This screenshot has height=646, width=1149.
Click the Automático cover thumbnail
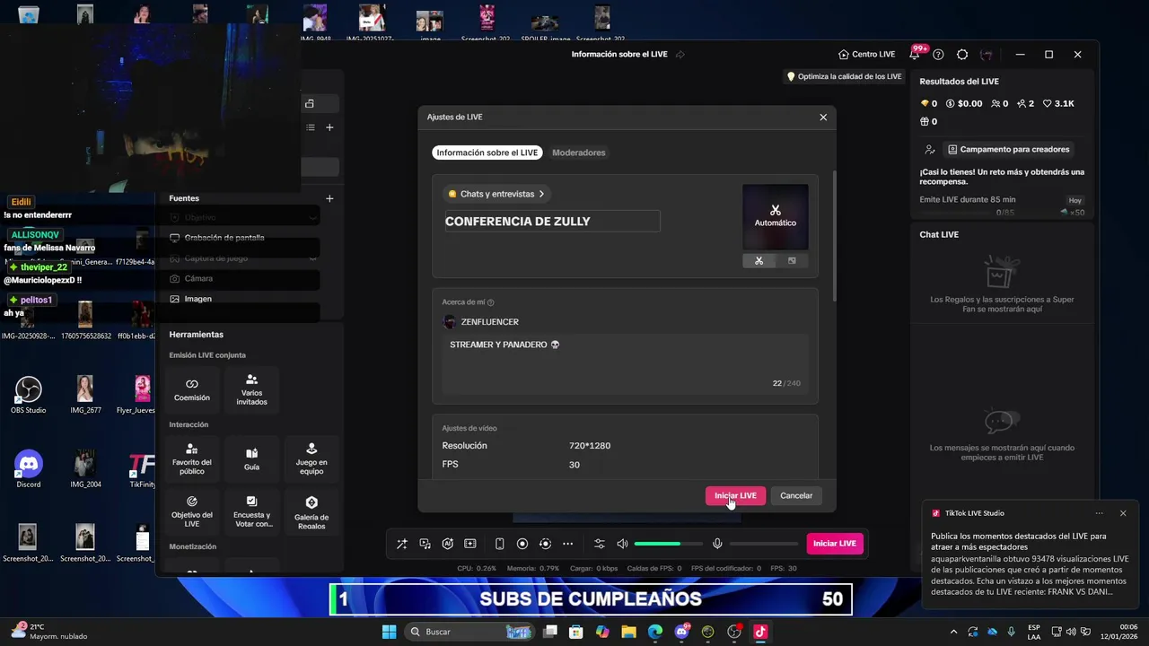pos(776,216)
